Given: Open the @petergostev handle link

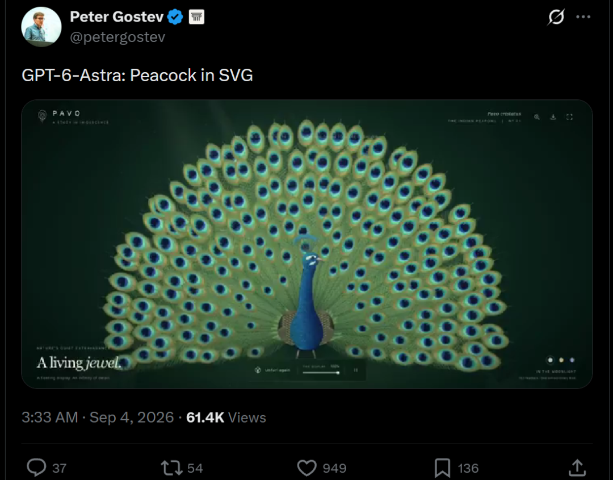Looking at the screenshot, I should (x=117, y=37).
